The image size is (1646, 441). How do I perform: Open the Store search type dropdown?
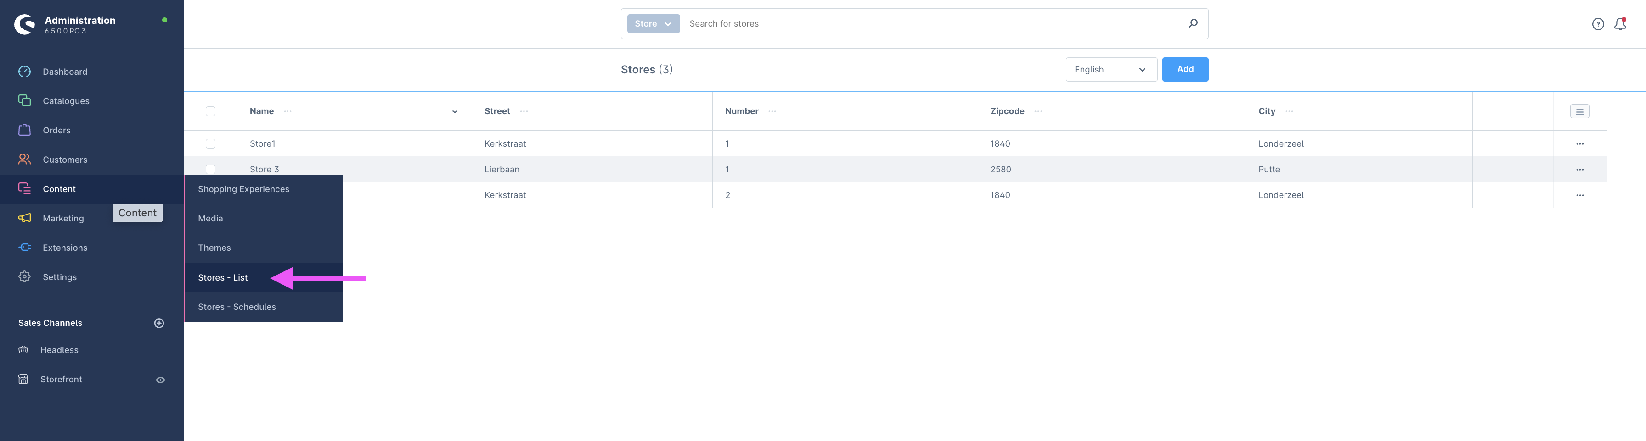tap(653, 24)
